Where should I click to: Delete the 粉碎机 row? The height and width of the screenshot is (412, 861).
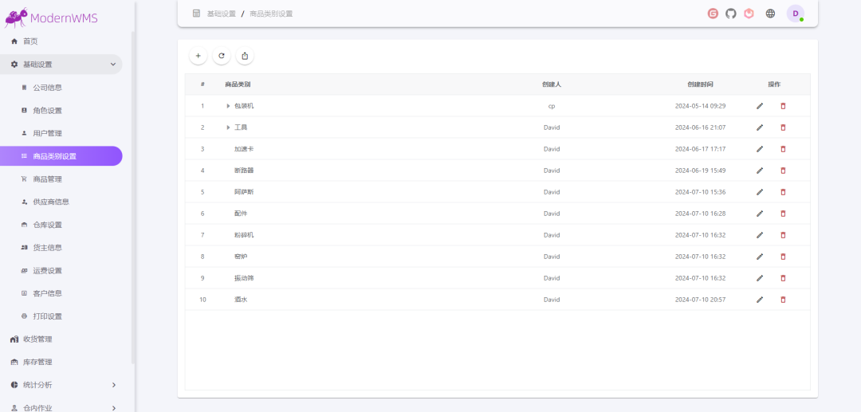tap(783, 235)
